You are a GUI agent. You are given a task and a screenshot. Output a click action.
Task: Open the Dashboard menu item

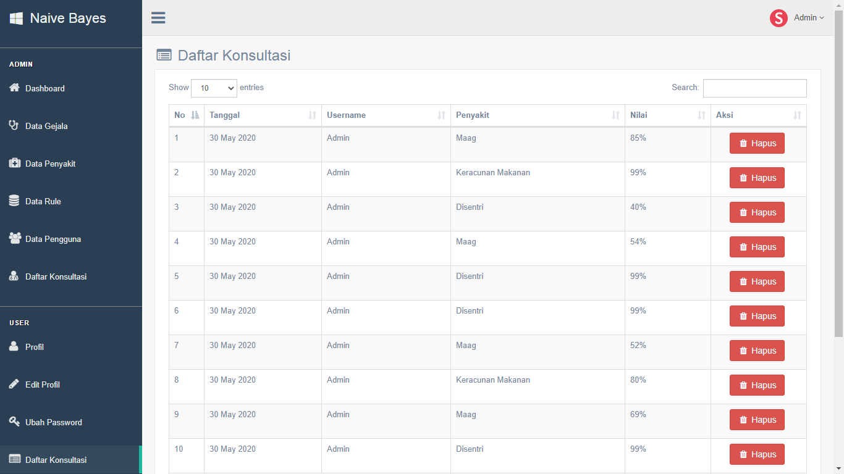(71, 88)
